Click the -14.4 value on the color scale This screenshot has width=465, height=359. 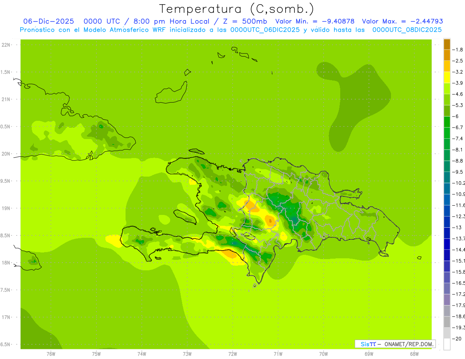click(459, 249)
